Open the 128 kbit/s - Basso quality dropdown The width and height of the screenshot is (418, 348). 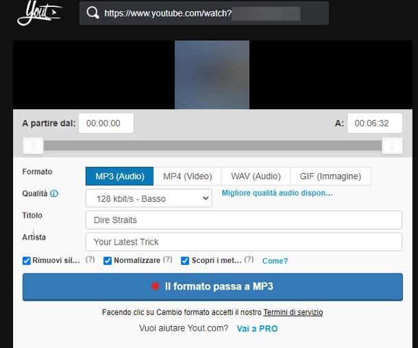point(149,198)
